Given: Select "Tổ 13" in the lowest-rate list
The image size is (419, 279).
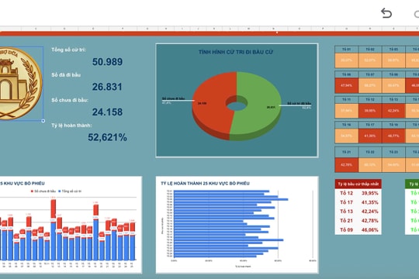Looking at the screenshot, I should 347,212.
